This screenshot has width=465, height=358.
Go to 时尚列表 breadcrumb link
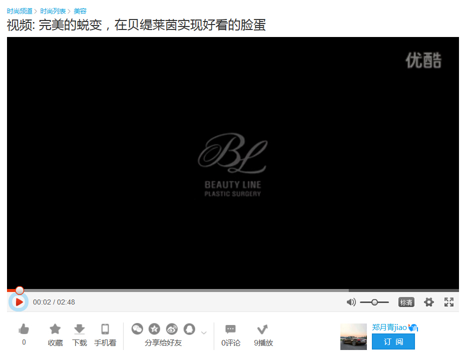pyautogui.click(x=53, y=11)
